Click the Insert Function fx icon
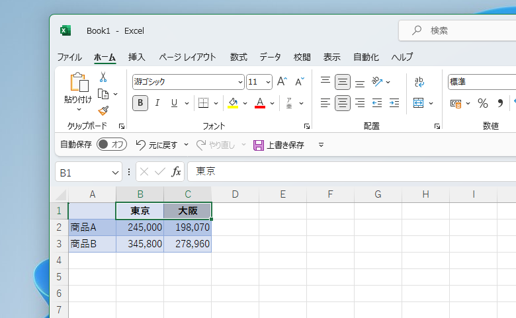 click(176, 171)
